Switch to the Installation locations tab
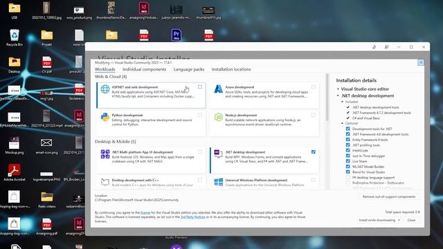Viewport: 443px width, 249px height. (x=231, y=69)
